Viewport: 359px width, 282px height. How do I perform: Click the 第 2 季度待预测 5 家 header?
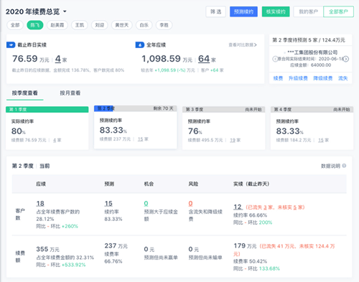pos(309,40)
